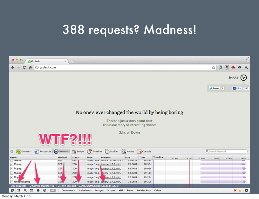
Task: Open the Resources panel
Action: [43, 151]
